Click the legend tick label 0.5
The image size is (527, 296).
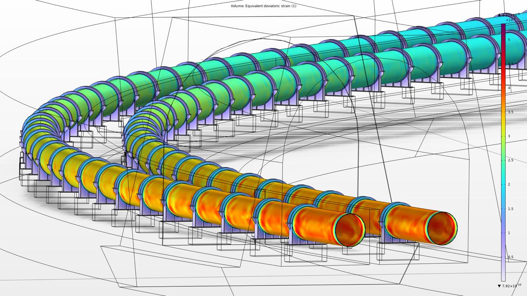[511, 257]
